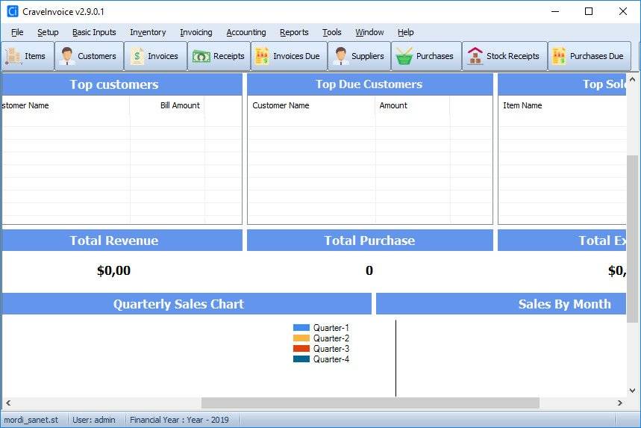Image resolution: width=641 pixels, height=428 pixels.
Task: Click the Quarter-2 orange legend swatch
Action: [301, 338]
